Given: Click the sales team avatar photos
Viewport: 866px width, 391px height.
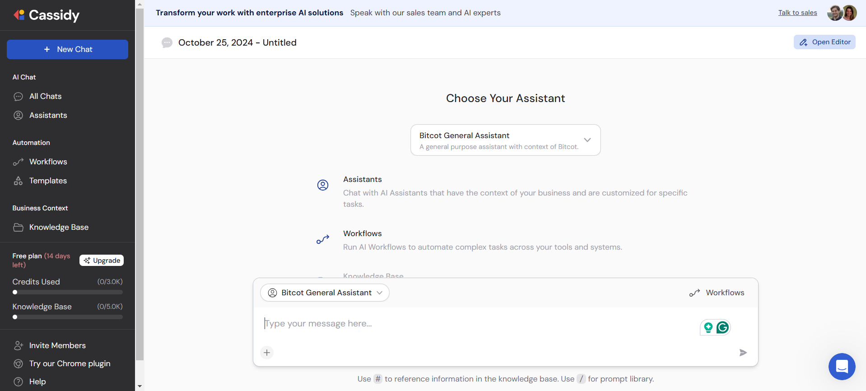Looking at the screenshot, I should 842,13.
